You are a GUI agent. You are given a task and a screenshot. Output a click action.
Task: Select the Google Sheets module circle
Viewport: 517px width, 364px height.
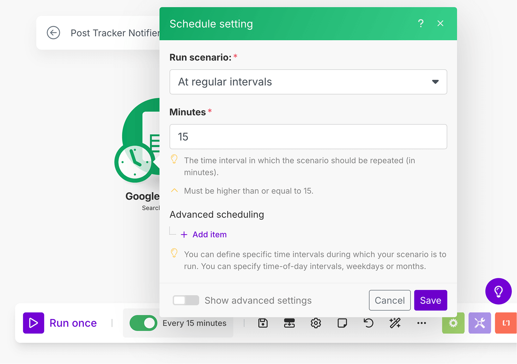pyautogui.click(x=142, y=123)
